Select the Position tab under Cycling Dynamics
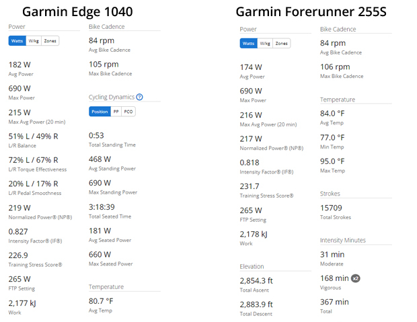The image size is (417, 322). (100, 112)
